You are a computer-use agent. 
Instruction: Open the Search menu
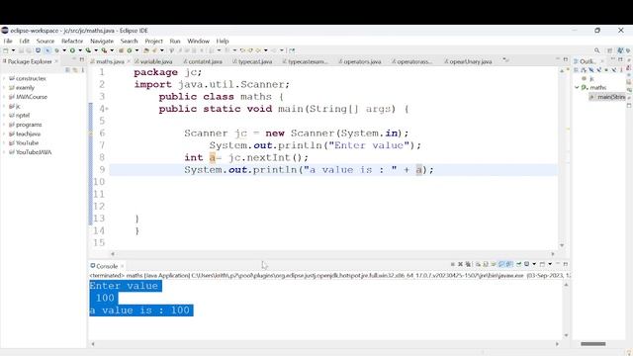(x=130, y=41)
